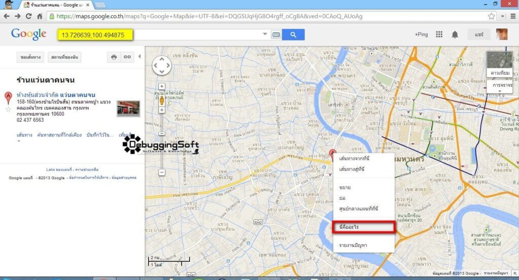The height and width of the screenshot is (280, 519).
Task: Click the zoom in plus button
Action: pyautogui.click(x=162, y=110)
